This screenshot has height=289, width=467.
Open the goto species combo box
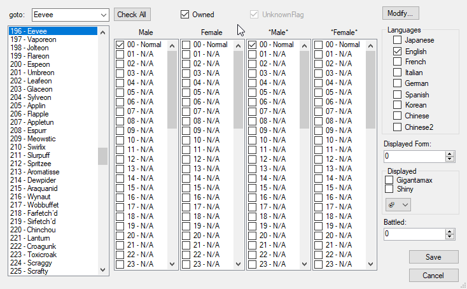[x=70, y=15]
